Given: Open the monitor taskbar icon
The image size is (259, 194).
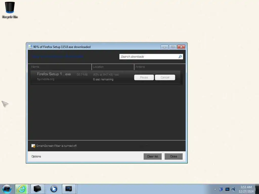Looking at the screenshot, I should (x=69, y=189).
